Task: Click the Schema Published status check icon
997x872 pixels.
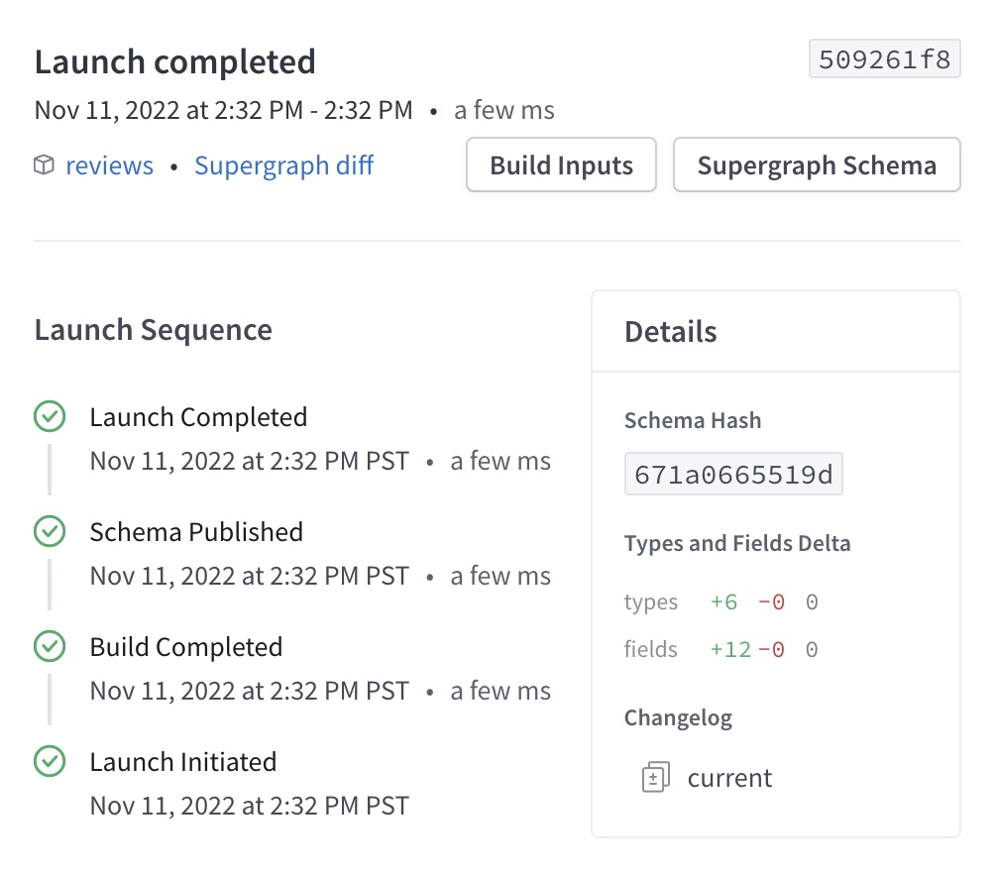Action: pyautogui.click(x=50, y=532)
